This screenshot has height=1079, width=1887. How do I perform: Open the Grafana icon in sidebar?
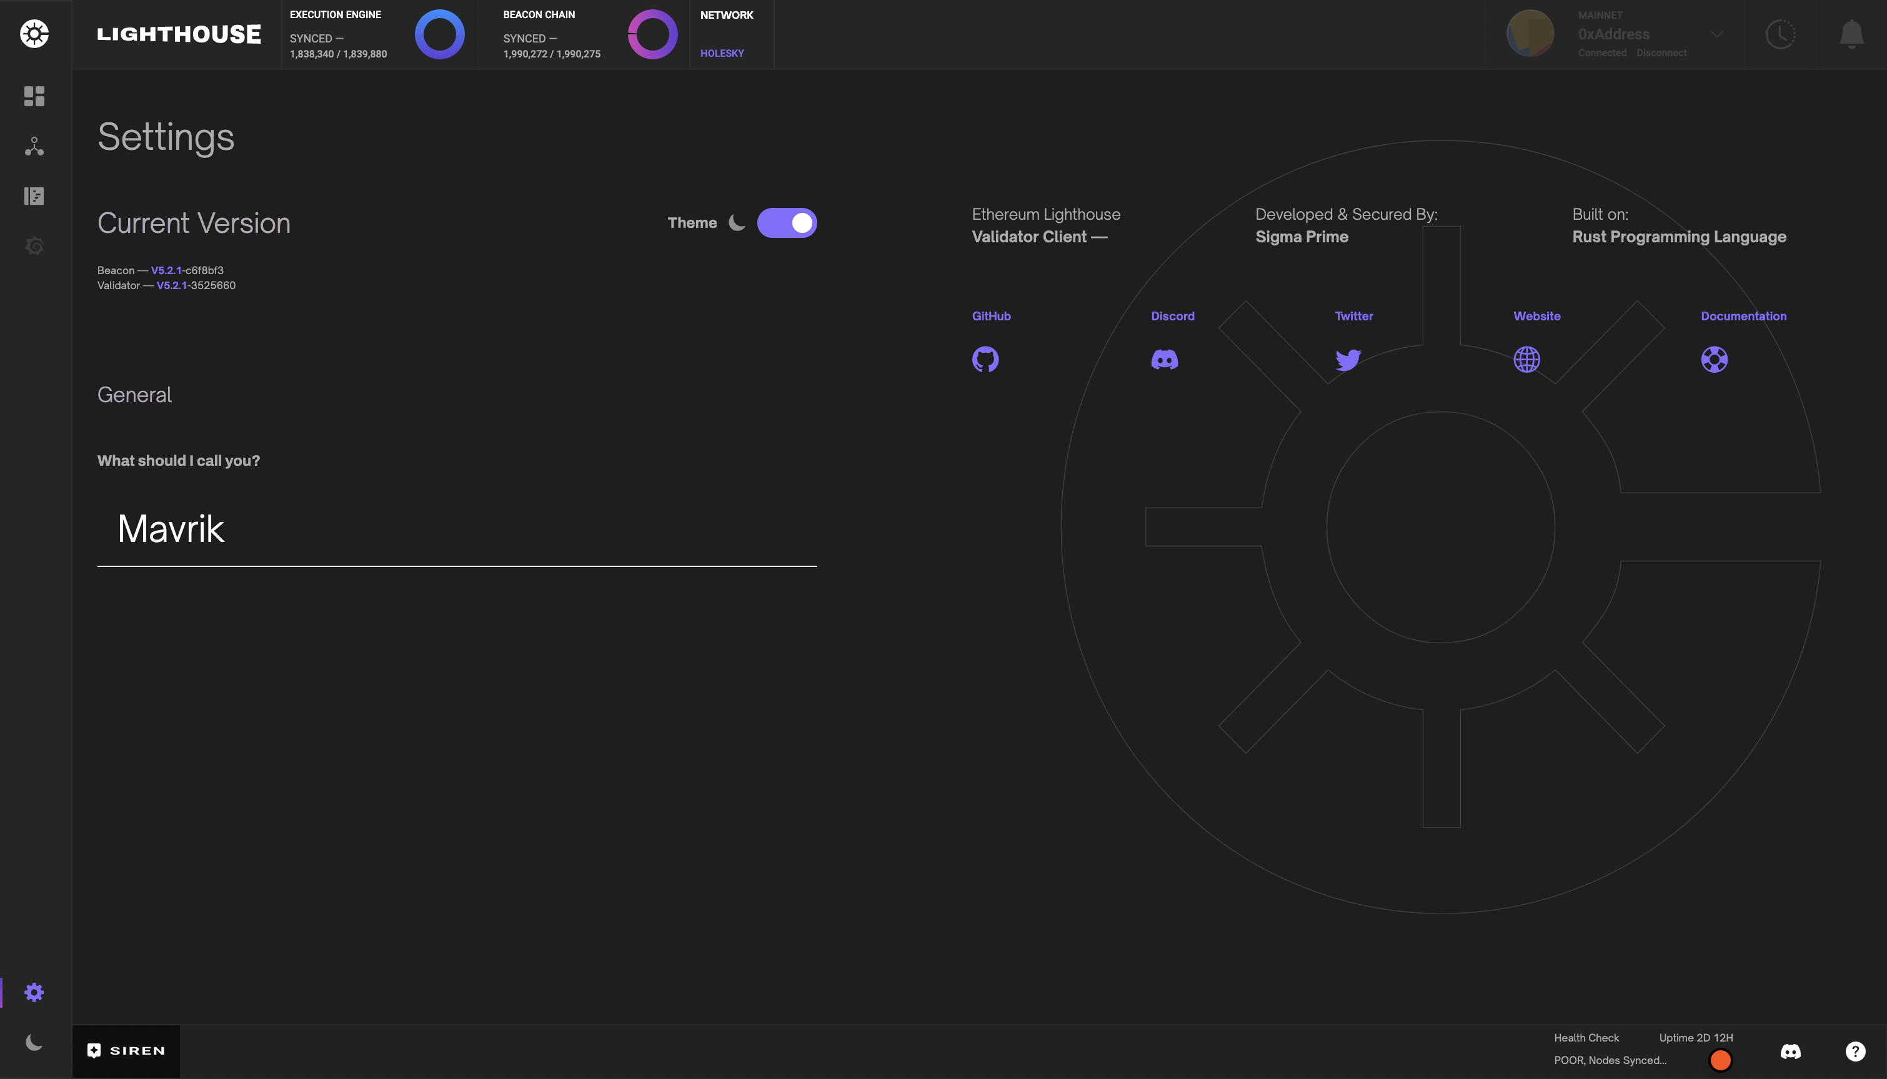(x=34, y=246)
